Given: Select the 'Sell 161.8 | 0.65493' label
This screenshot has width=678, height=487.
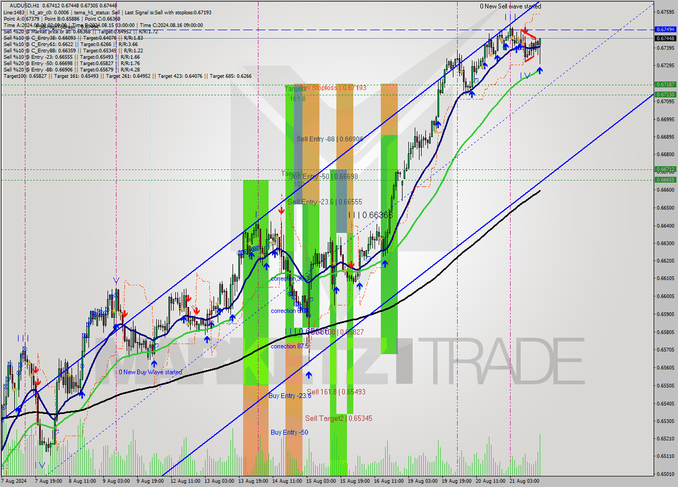Looking at the screenshot, I should [336, 392].
